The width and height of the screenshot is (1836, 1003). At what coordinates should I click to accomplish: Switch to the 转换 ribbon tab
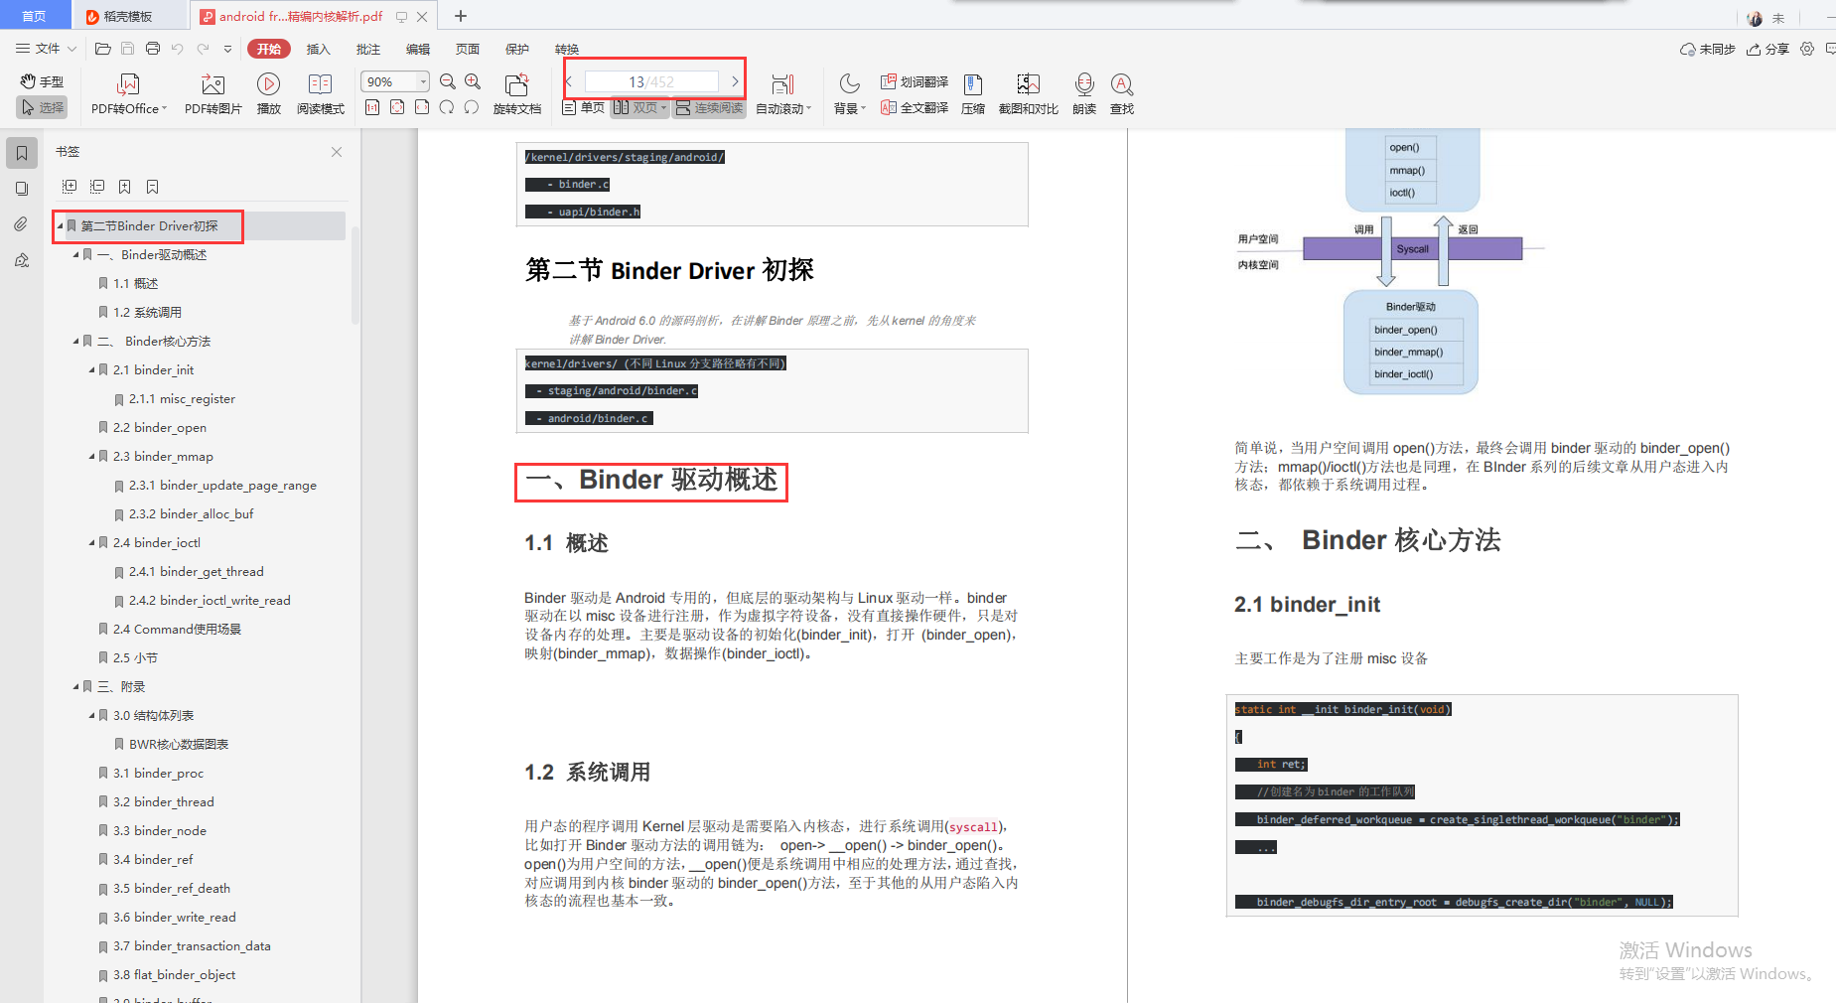pyautogui.click(x=566, y=48)
